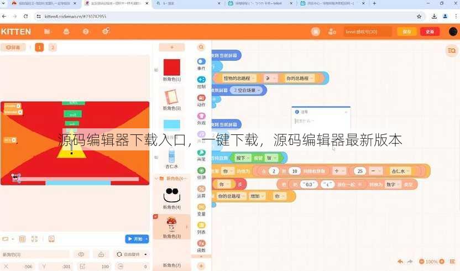Bookmark this page with the star icon
Image resolution: width=460 pixels, height=271 pixels.
(x=419, y=17)
